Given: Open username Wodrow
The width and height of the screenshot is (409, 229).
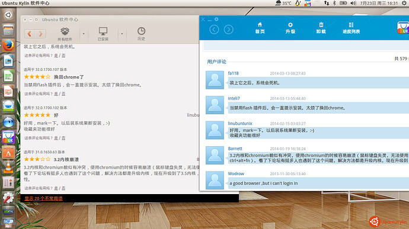Looking at the screenshot, I should 236,173.
